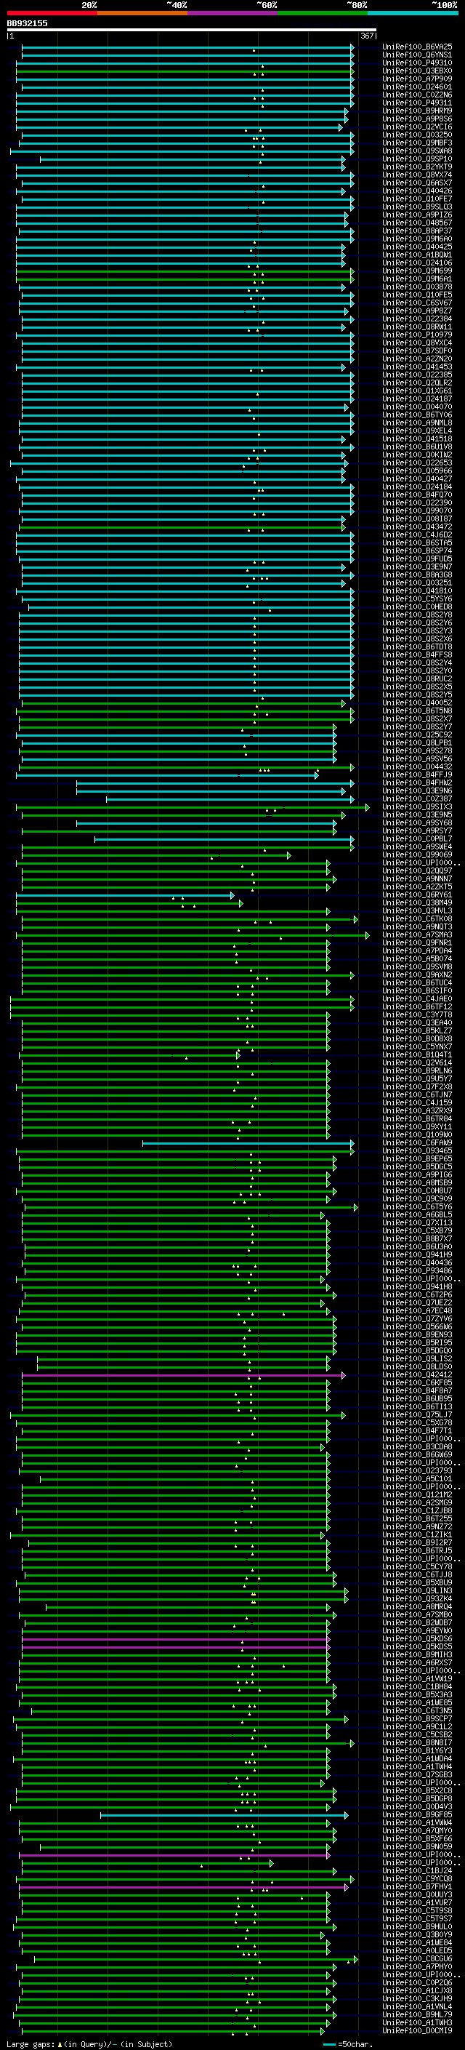Open hit UniRef100_B6VA25
Image resolution: width=465 pixels, height=2050 pixels.
[417, 47]
